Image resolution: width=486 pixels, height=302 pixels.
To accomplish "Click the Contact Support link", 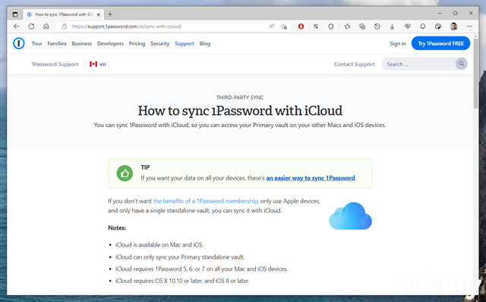I will pyautogui.click(x=354, y=64).
